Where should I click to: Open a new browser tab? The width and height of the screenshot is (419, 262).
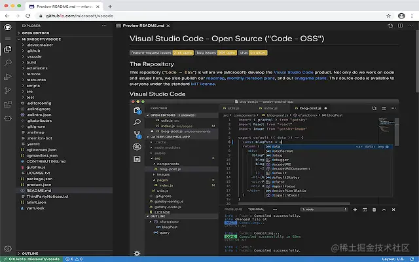[110, 7]
